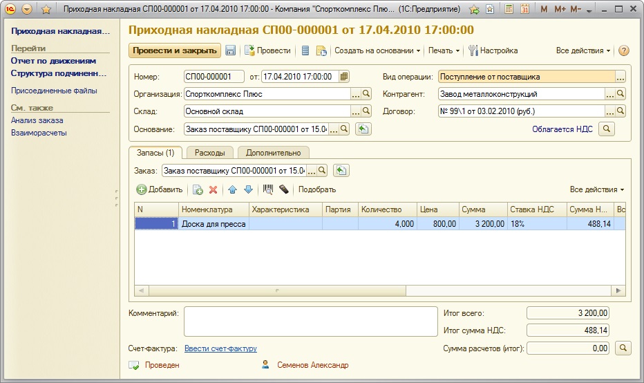Click the favorites star in title bar

coord(46,9)
